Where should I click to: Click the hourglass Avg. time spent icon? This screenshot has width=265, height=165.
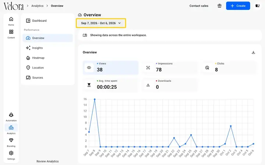89,85
